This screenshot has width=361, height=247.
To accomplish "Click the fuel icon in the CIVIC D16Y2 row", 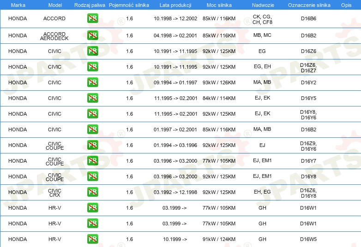I will click(x=92, y=82).
